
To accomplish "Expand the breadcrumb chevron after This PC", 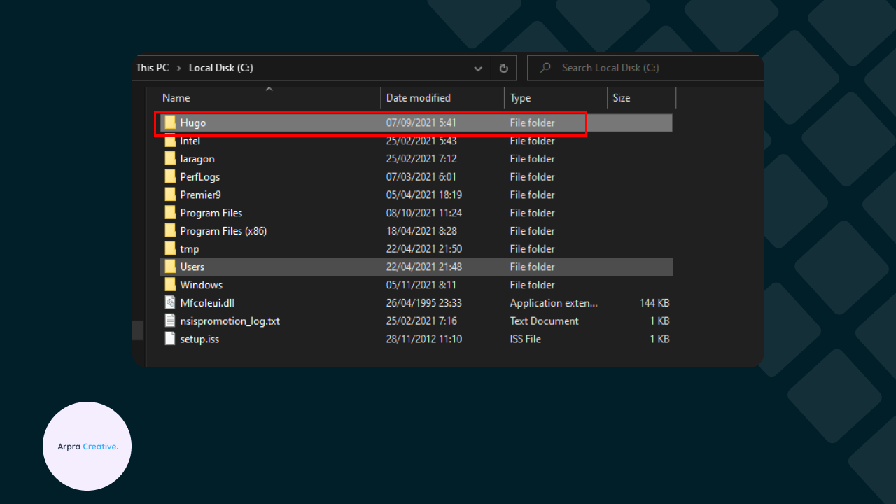I will pyautogui.click(x=179, y=69).
